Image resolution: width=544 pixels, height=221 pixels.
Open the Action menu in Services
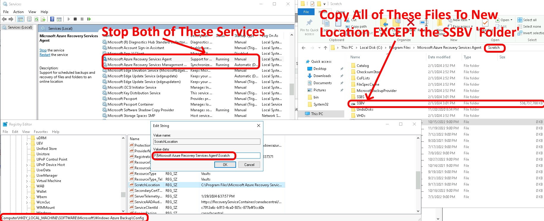pyautogui.click(x=18, y=12)
